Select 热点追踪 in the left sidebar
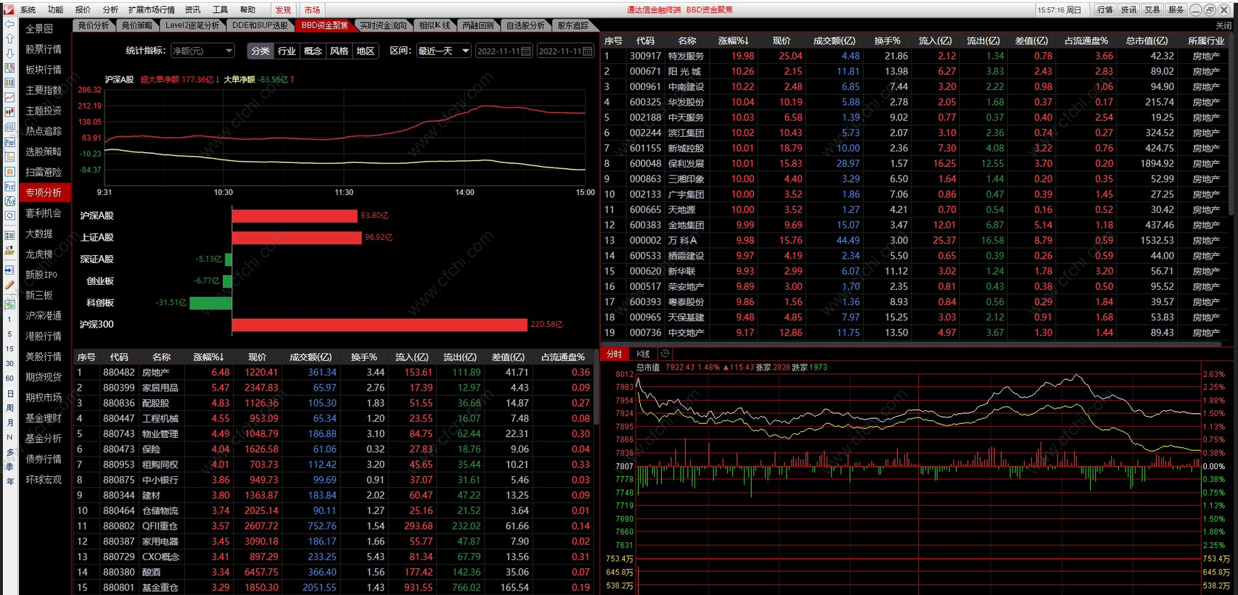Viewport: 1238px width, 595px height. pos(44,131)
